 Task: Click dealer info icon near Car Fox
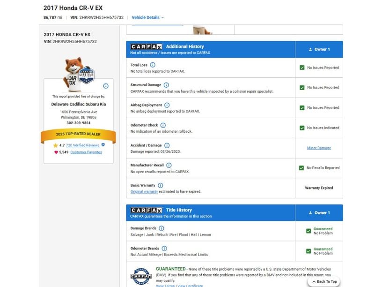pos(106,86)
